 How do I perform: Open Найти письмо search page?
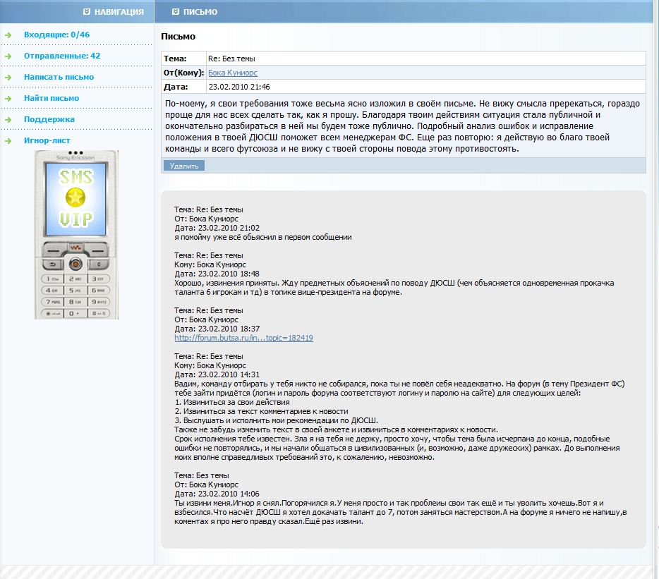52,98
